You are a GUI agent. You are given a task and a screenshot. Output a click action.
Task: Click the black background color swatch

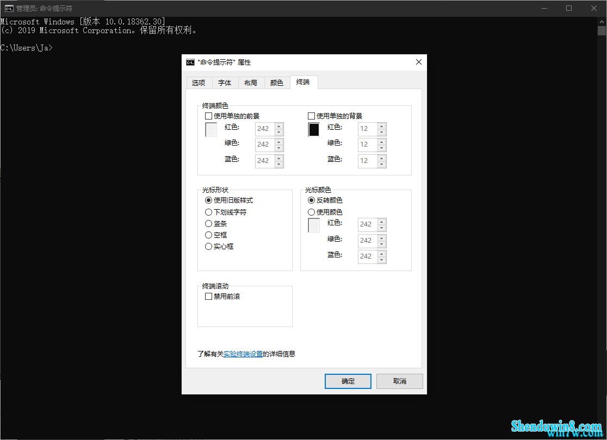pos(314,129)
